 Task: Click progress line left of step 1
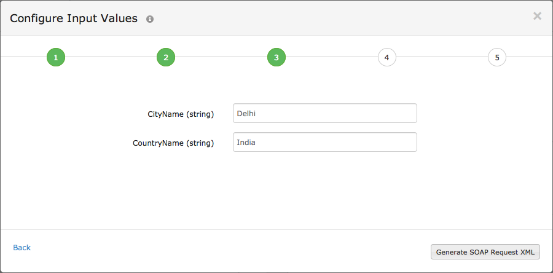click(x=23, y=57)
